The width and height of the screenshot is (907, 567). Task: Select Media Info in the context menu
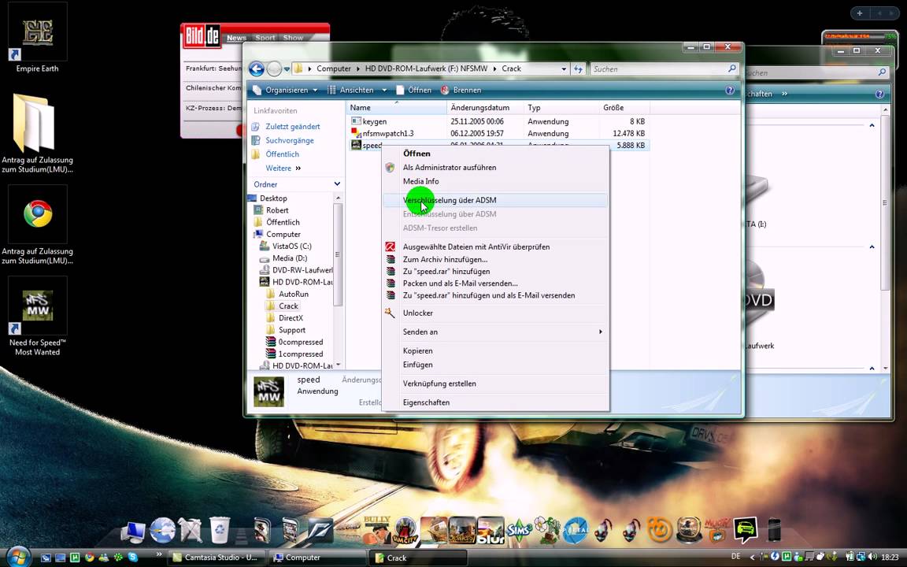tap(495, 181)
